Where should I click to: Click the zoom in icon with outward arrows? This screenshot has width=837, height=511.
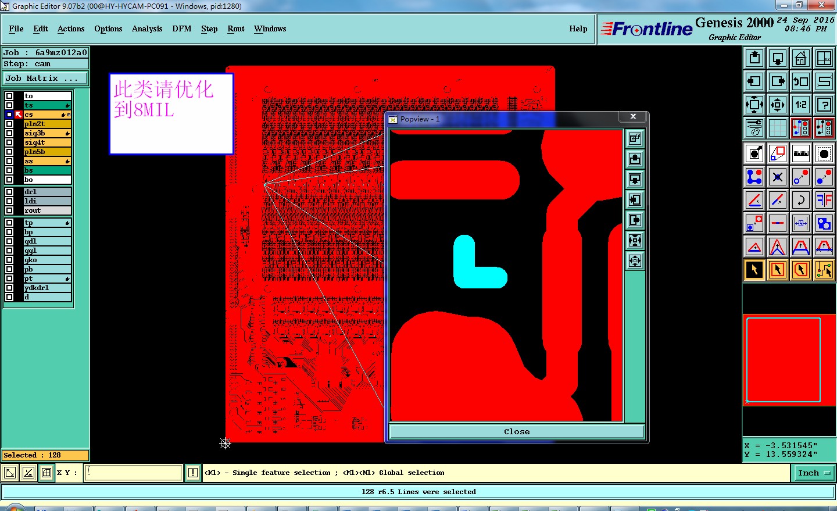point(754,105)
